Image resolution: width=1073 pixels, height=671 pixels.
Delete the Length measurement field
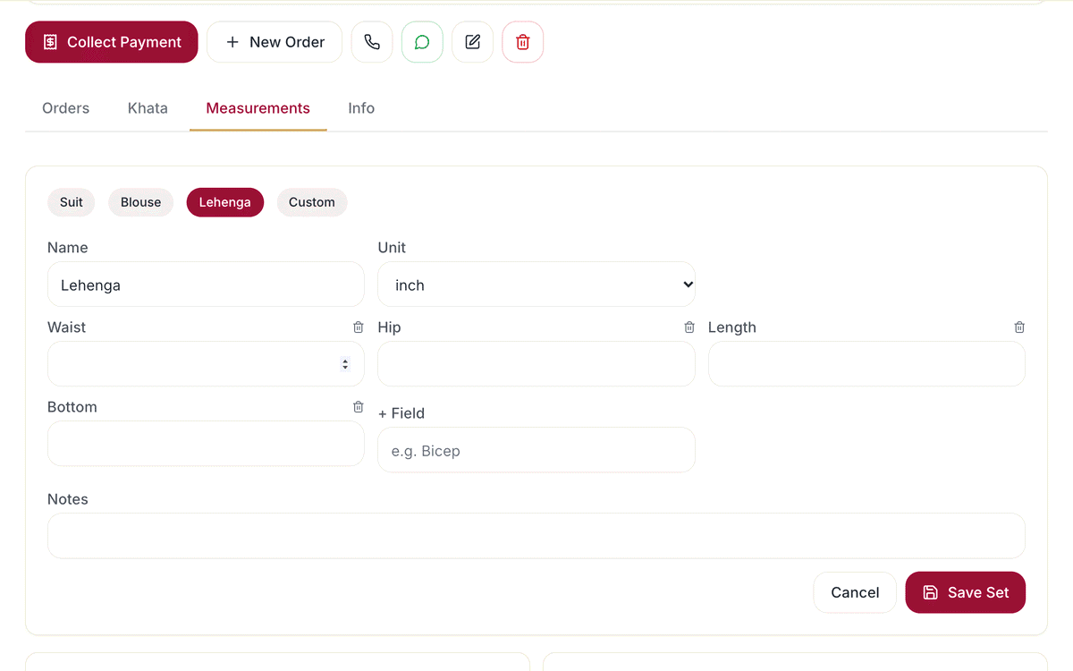coord(1019,327)
